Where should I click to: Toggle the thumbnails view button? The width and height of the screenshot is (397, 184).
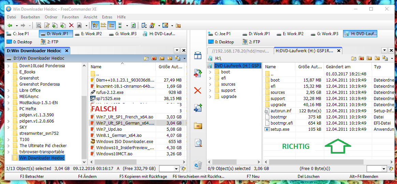click(120, 25)
